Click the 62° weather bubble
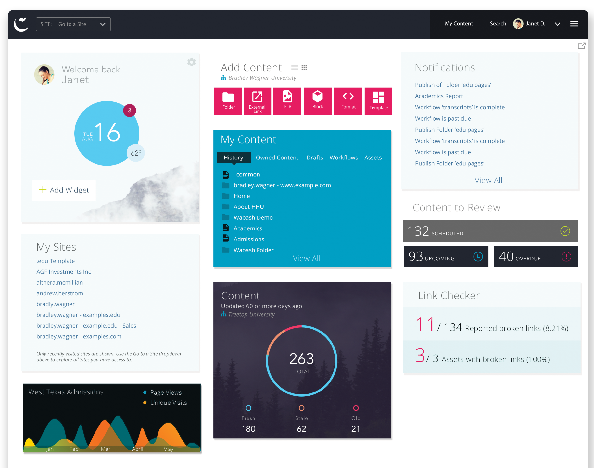594x468 pixels. [x=136, y=153]
